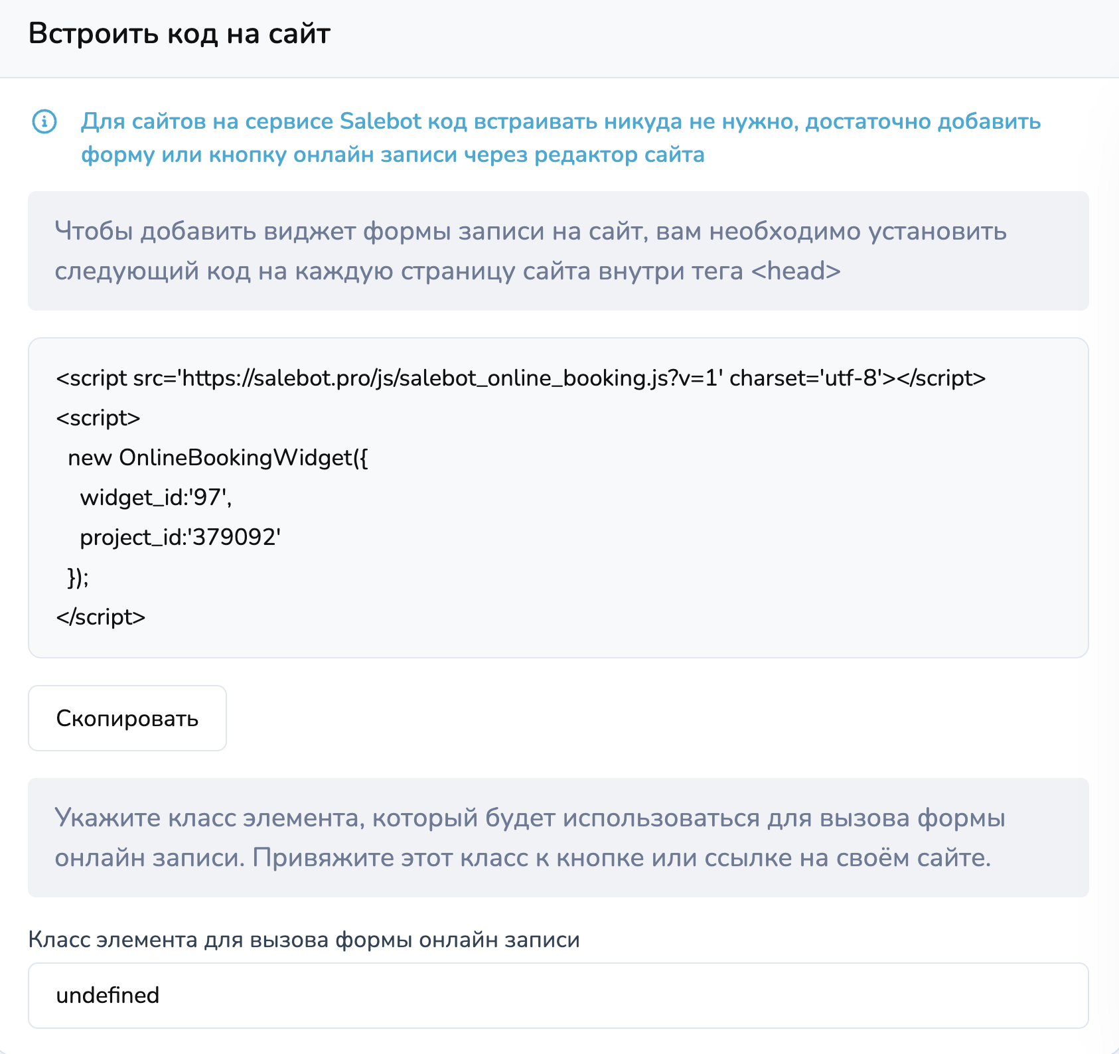The image size is (1119, 1054).
Task: Click blue text about редактор сайта
Action: [619, 155]
